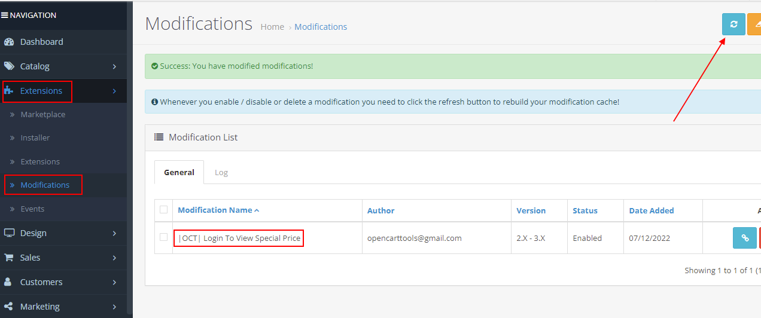This screenshot has height=318, width=761.
Task: Click the Home breadcrumb link
Action: 272,27
